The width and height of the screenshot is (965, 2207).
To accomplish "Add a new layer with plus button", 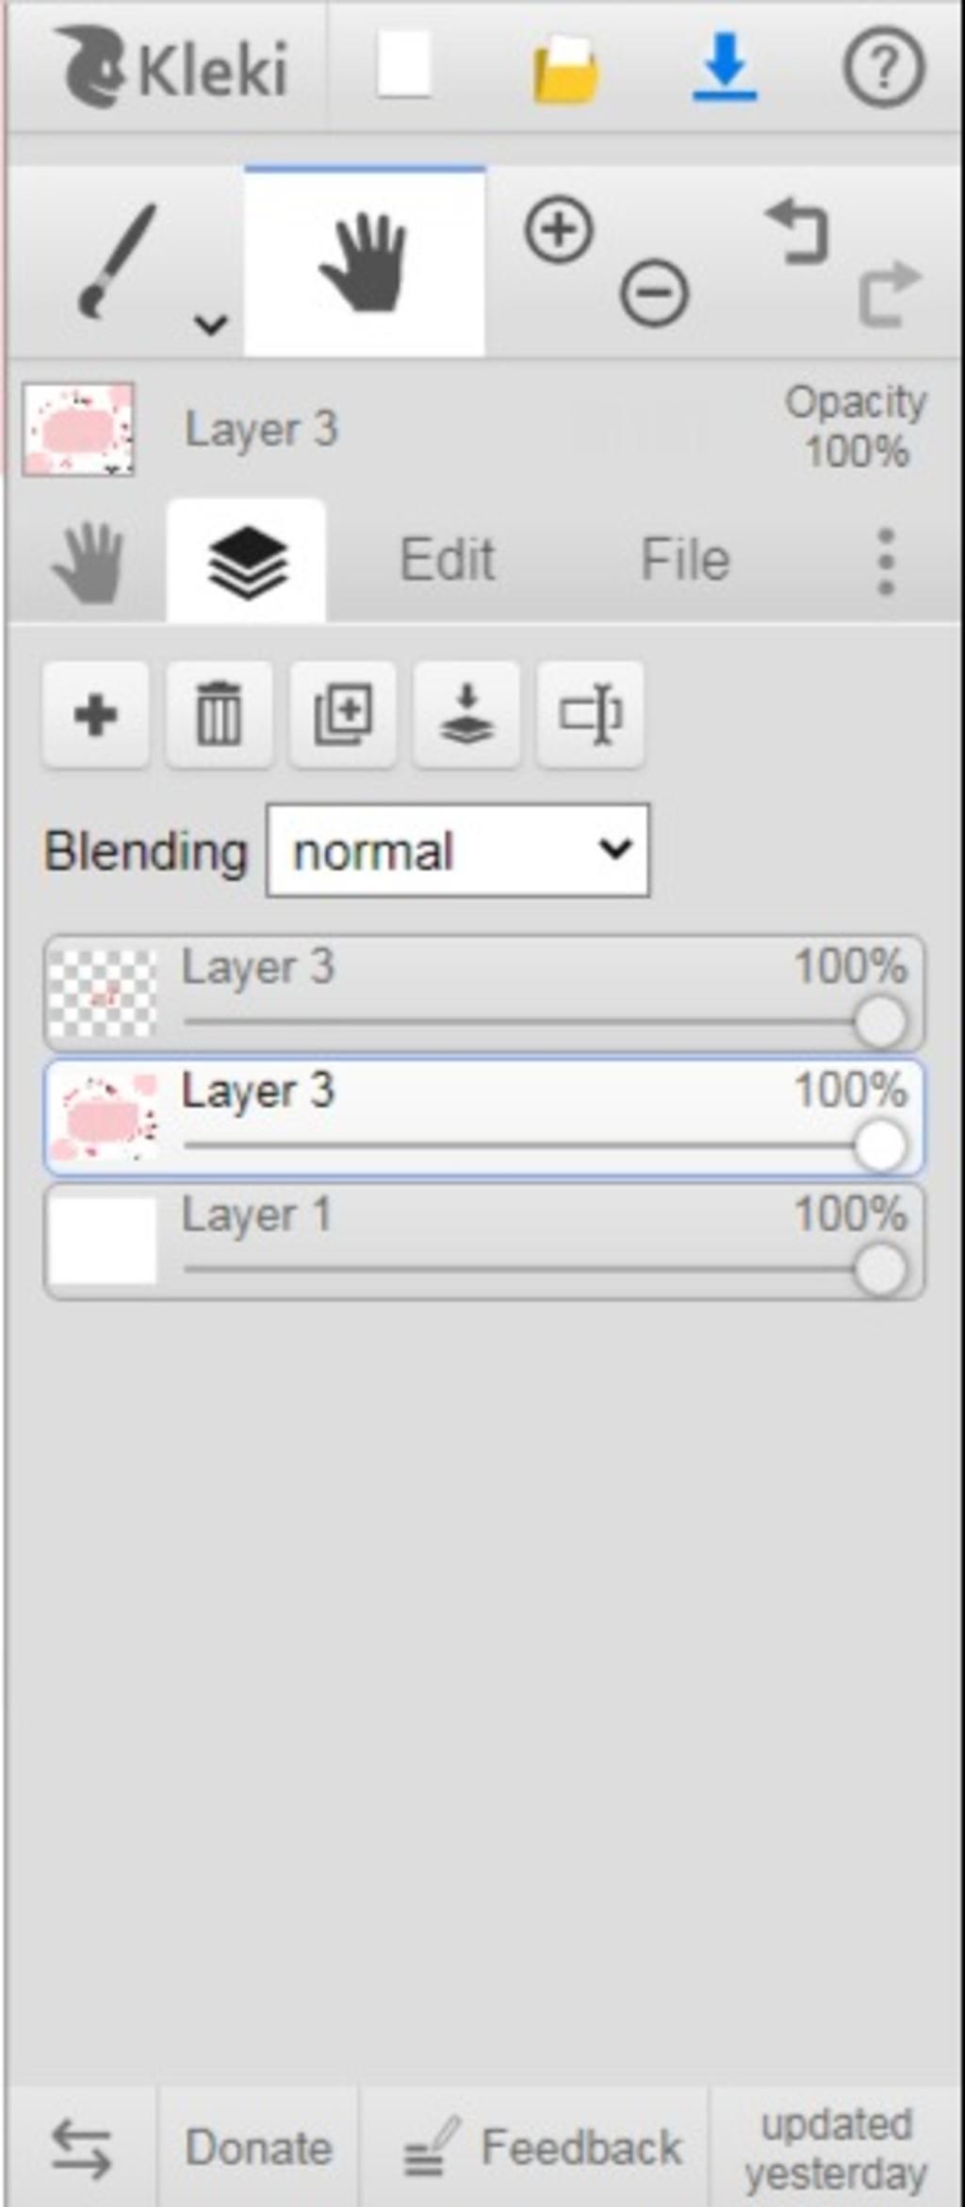I will pyautogui.click(x=95, y=715).
